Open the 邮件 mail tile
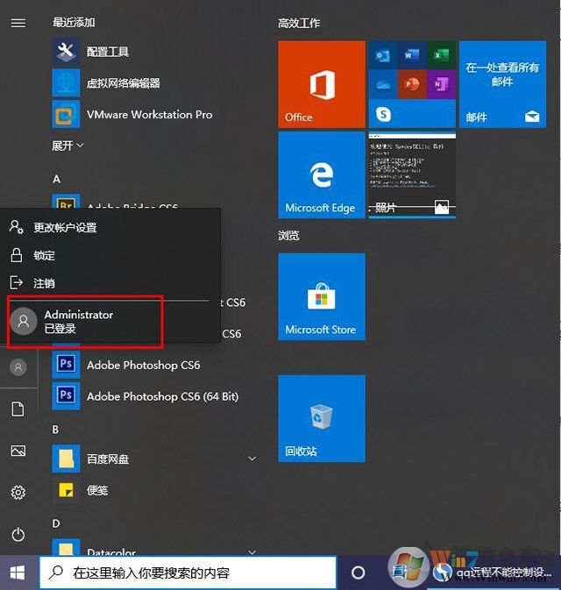The width and height of the screenshot is (561, 590). tap(502, 85)
